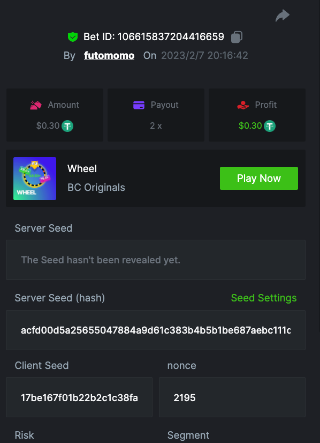320x443 pixels.
Task: Open Seed Settings link
Action: [264, 298]
